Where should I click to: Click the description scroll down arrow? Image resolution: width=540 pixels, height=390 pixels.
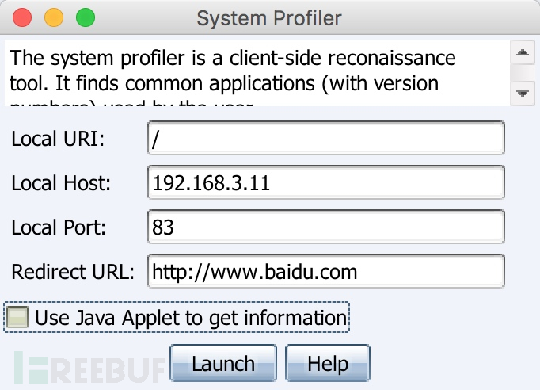pos(523,93)
